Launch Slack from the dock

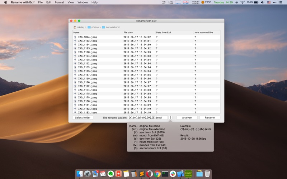pyautogui.click(x=173, y=174)
